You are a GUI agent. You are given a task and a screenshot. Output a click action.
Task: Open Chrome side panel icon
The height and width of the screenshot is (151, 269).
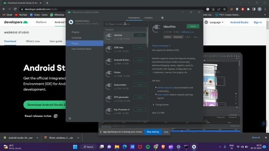254,9
